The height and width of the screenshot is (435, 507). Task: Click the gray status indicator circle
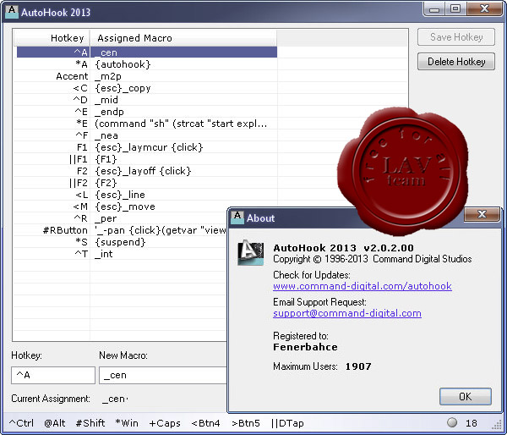452,422
